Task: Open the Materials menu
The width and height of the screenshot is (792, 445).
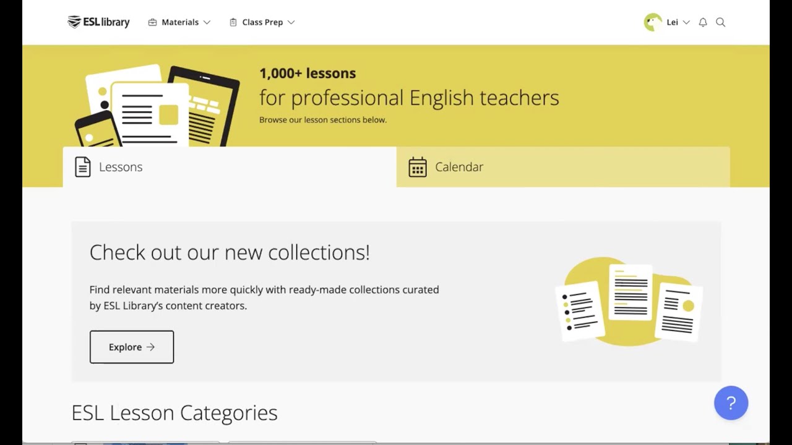Action: pos(180,22)
